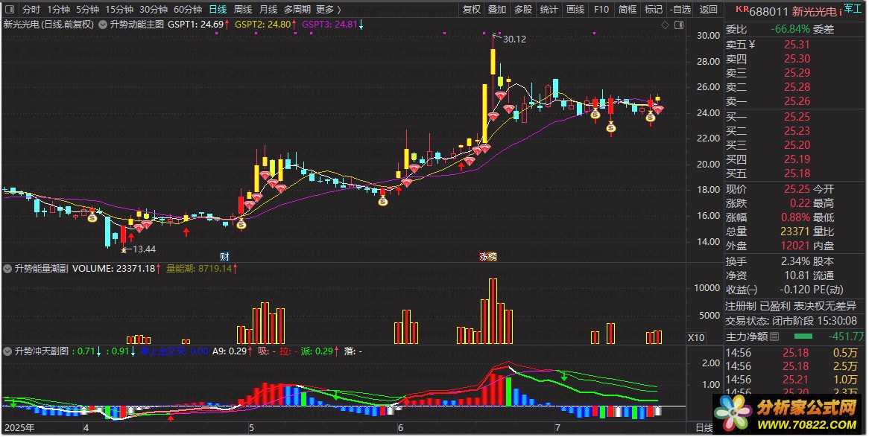
Task: Click the stock code 688011
Action: [768, 11]
